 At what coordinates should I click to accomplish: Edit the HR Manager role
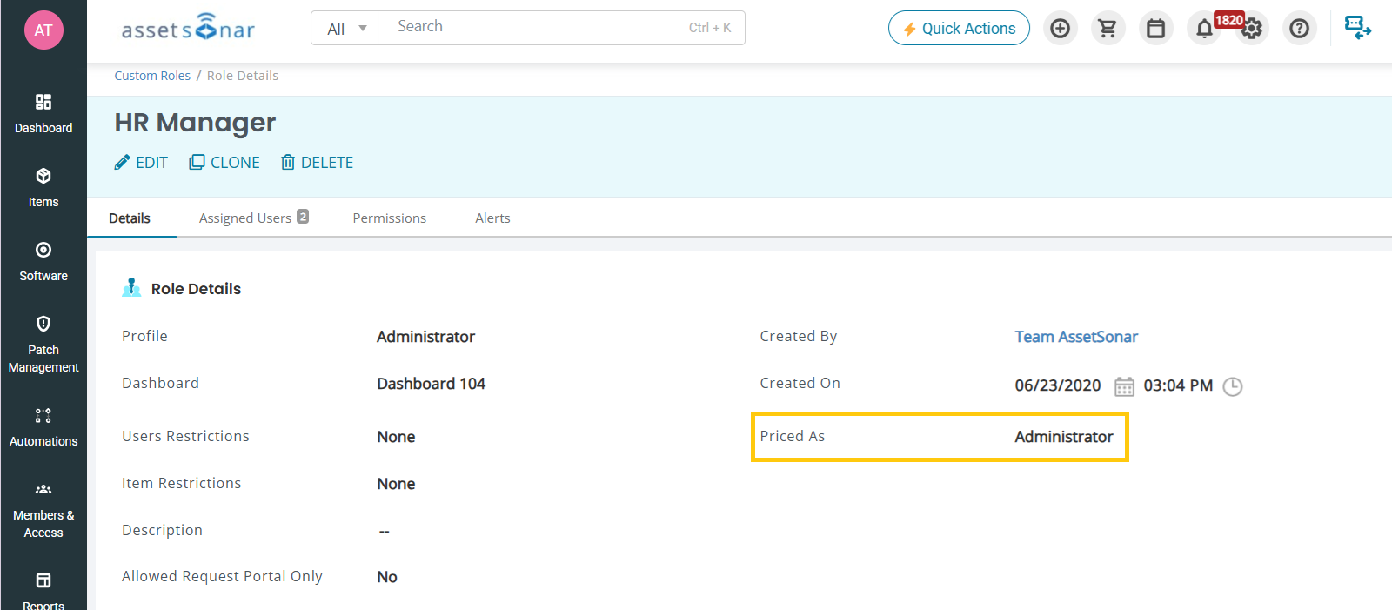tap(141, 163)
